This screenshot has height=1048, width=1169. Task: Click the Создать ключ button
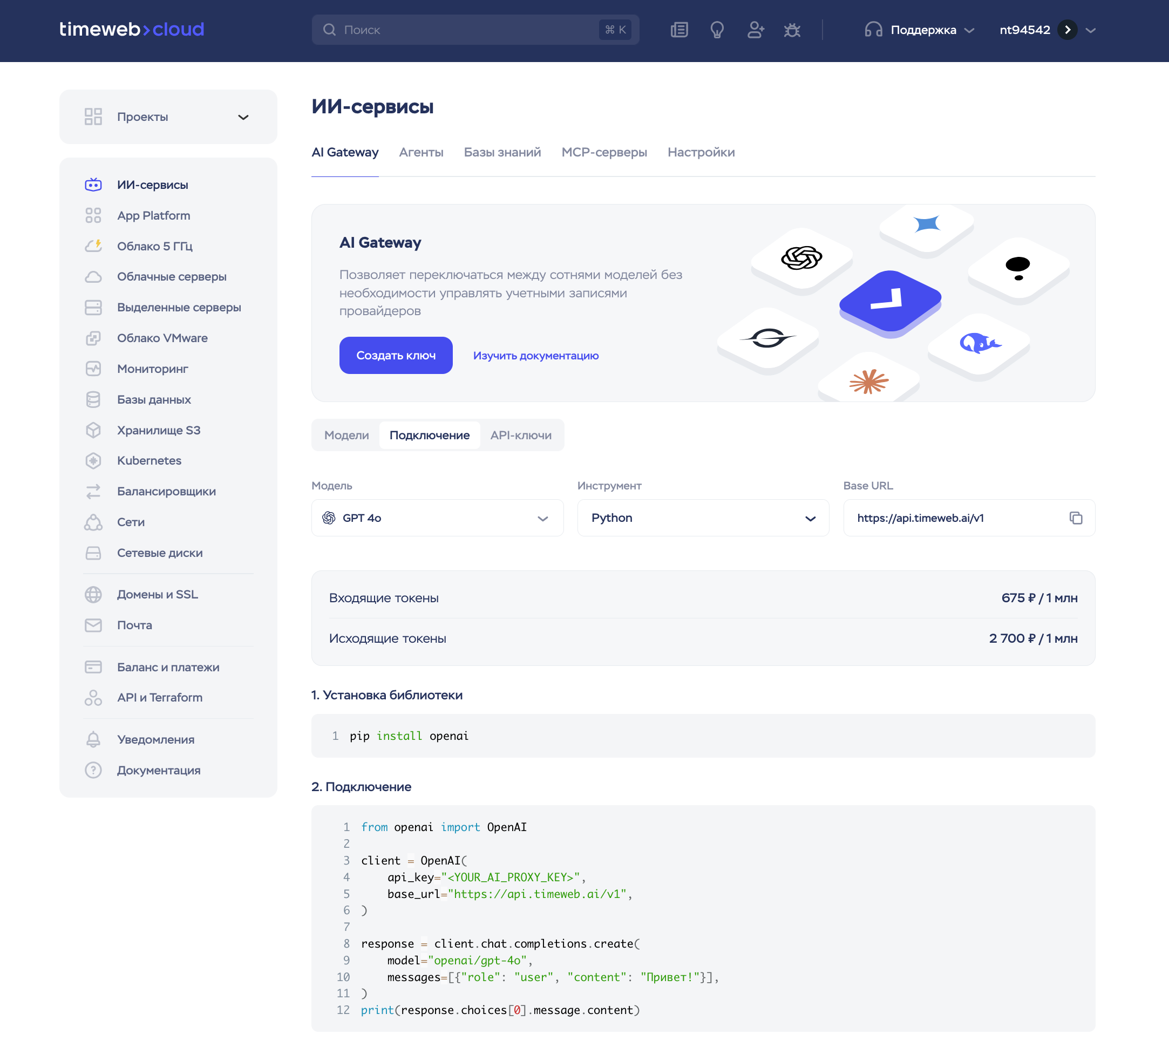(x=396, y=355)
